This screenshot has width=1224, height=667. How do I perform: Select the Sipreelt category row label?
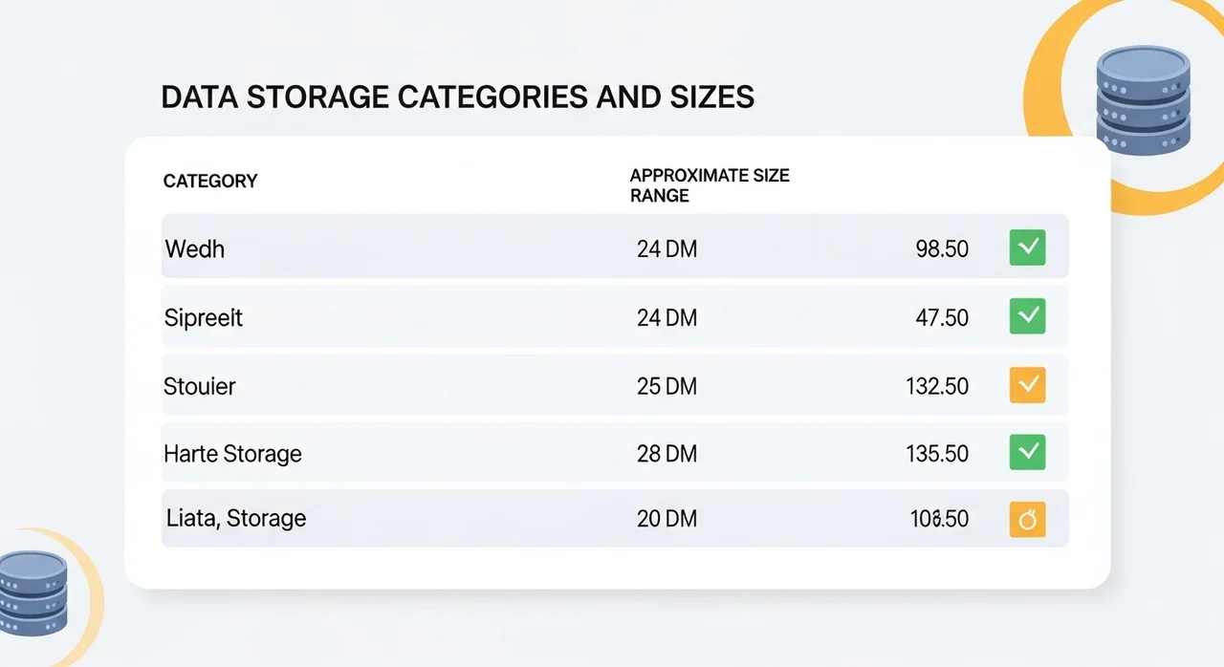pyautogui.click(x=204, y=317)
